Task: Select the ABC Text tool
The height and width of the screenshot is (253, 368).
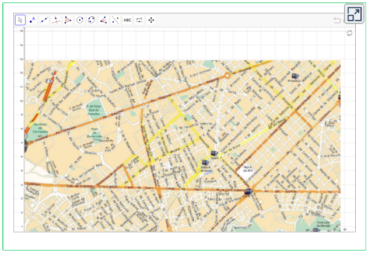Action: [127, 20]
